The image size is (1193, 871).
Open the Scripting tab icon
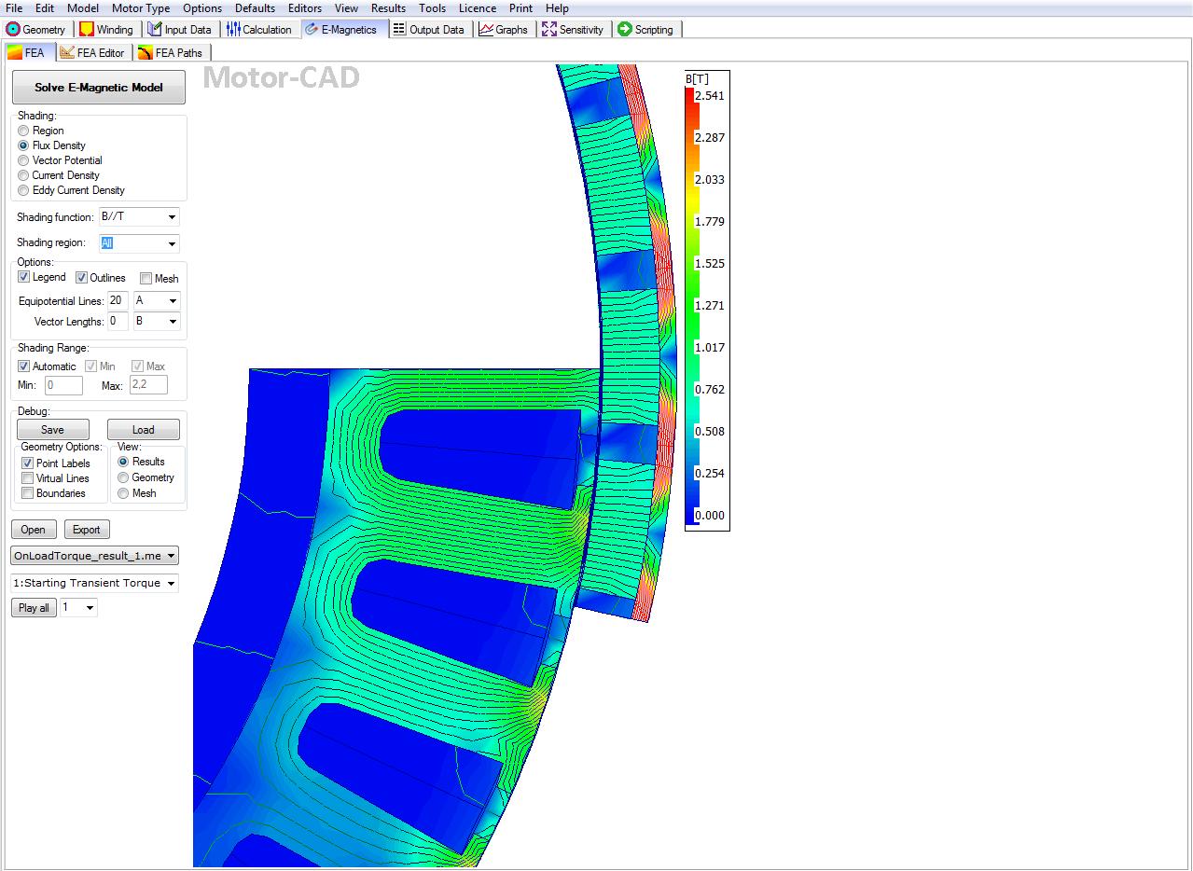click(x=625, y=30)
